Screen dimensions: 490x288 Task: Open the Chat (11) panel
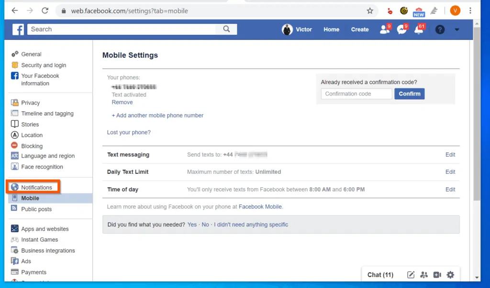pyautogui.click(x=380, y=275)
